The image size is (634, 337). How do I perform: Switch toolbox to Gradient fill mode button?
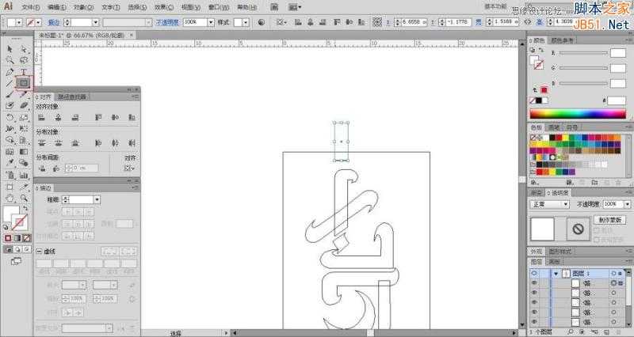point(17,238)
